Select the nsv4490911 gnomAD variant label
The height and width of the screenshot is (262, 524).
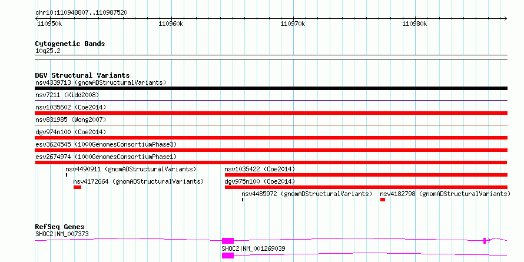coord(131,169)
